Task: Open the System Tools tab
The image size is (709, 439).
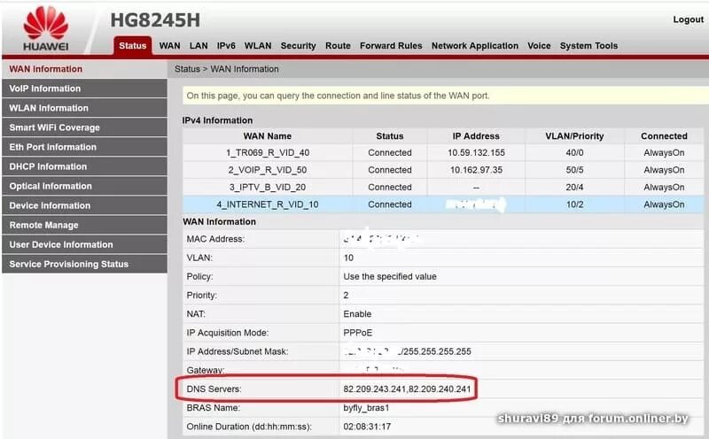Action: (588, 46)
